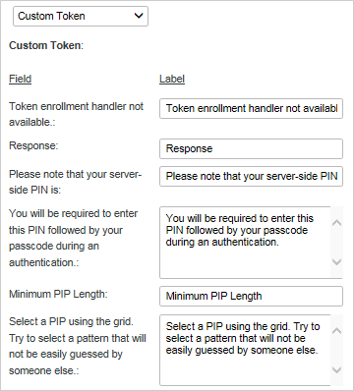
Task: Click the Custom Token bold section heading
Action: 46,45
